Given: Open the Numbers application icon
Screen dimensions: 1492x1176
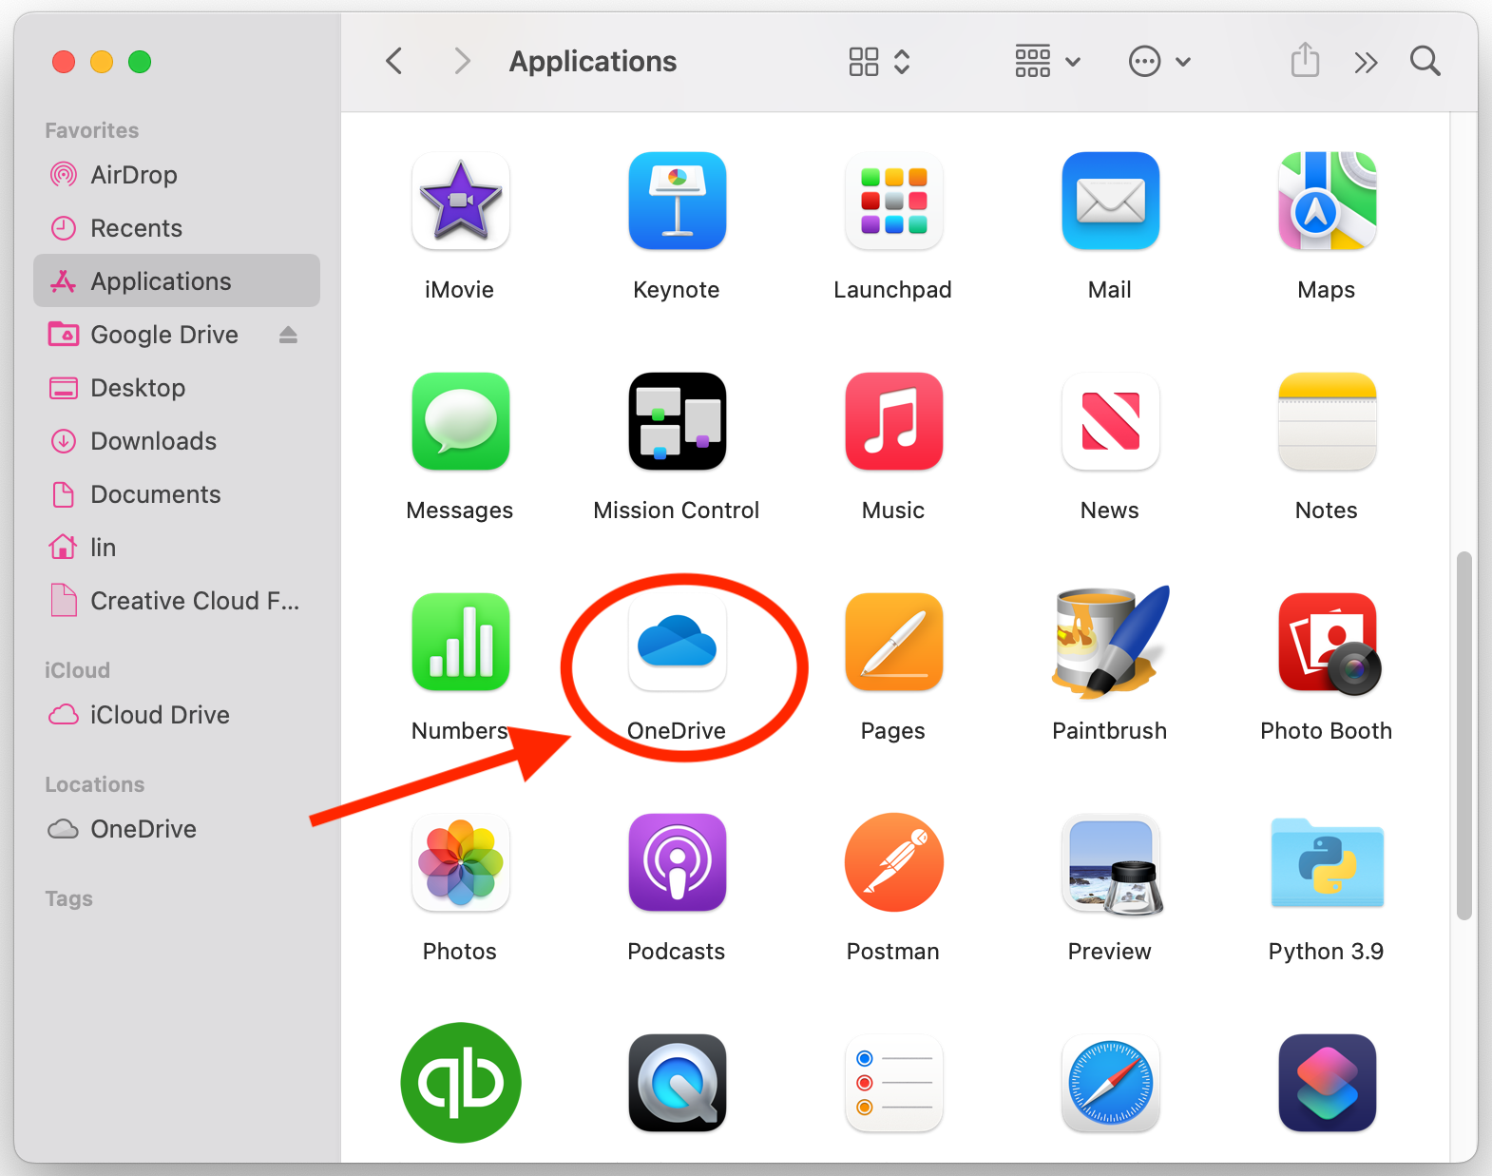Looking at the screenshot, I should coord(461,642).
